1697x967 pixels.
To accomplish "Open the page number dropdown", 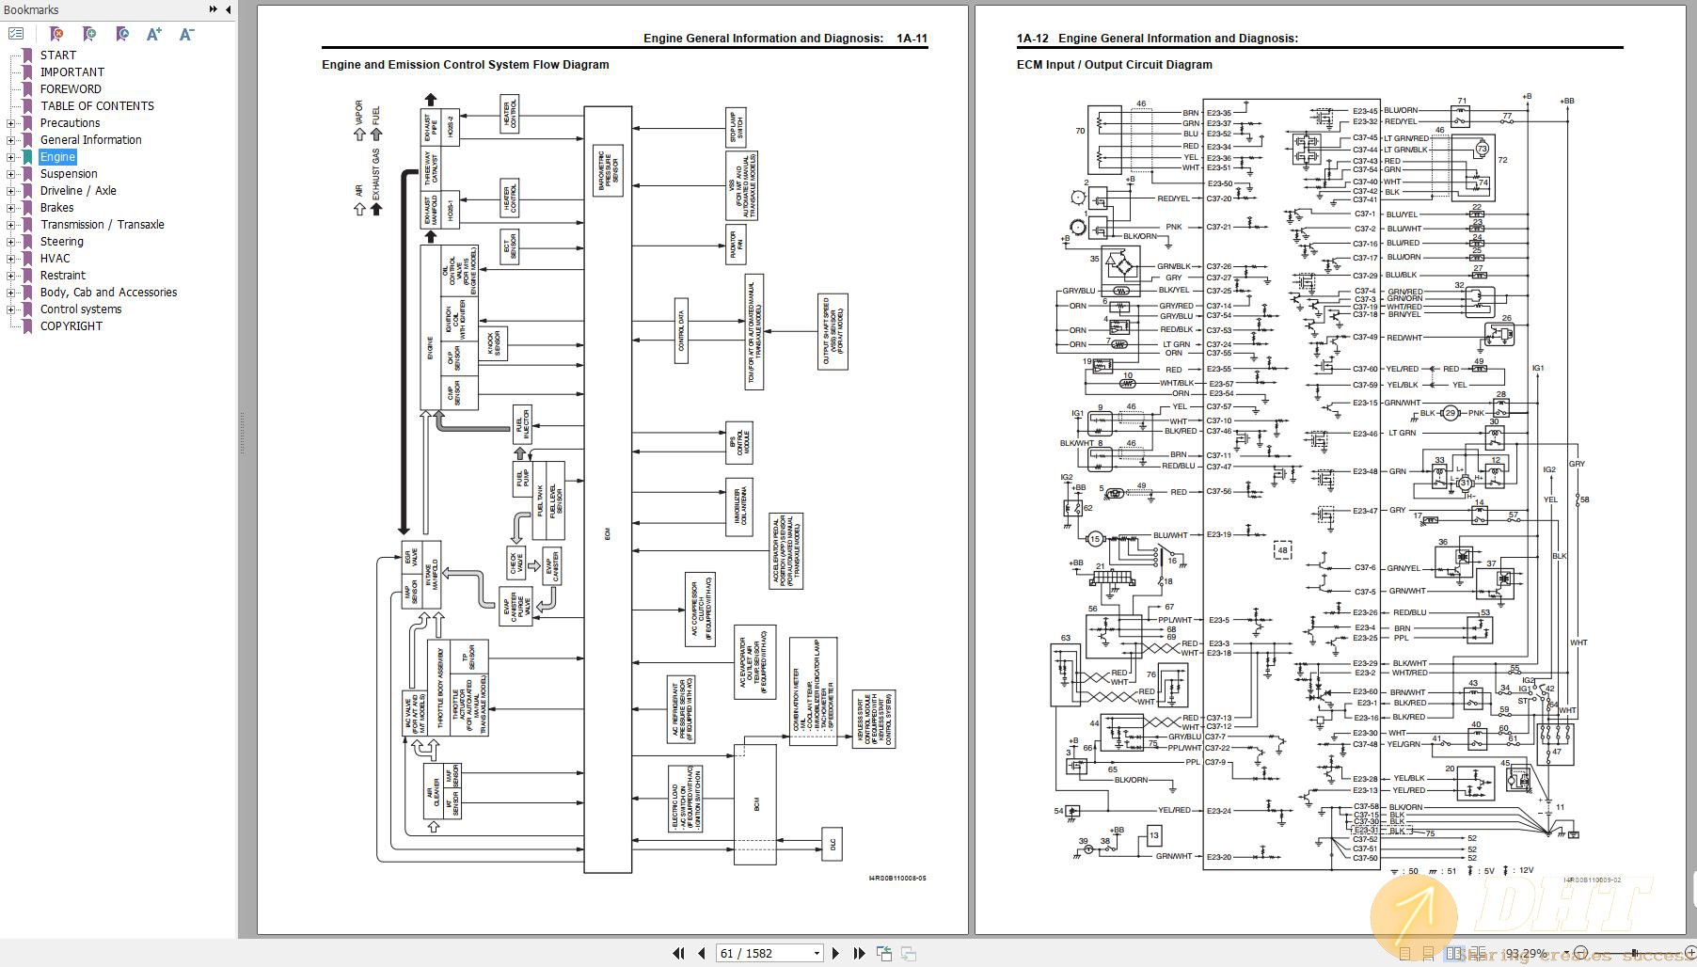I will click(816, 953).
